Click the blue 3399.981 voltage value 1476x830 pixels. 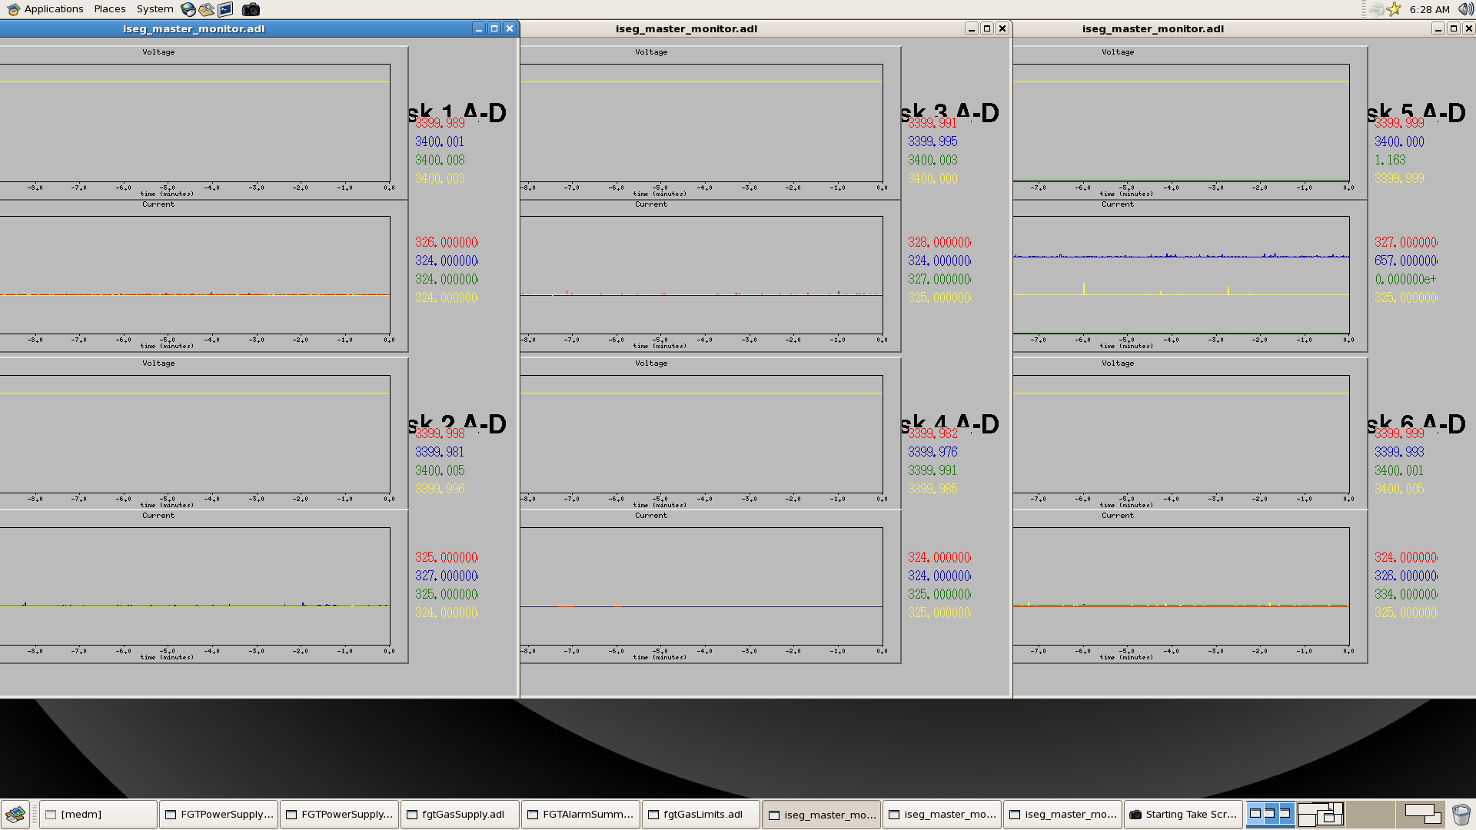click(440, 452)
